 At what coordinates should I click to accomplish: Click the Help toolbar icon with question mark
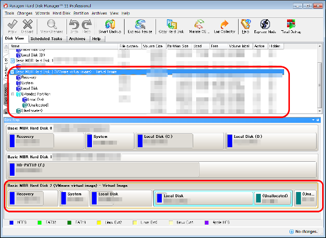(246, 26)
